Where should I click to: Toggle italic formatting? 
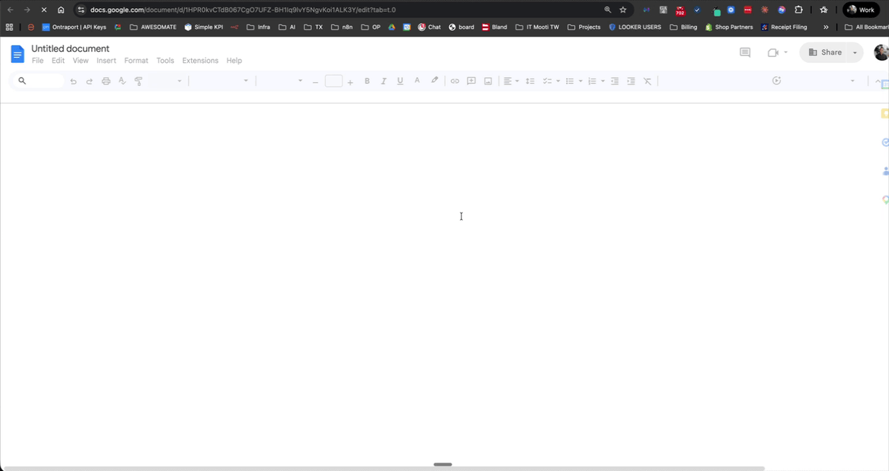383,81
